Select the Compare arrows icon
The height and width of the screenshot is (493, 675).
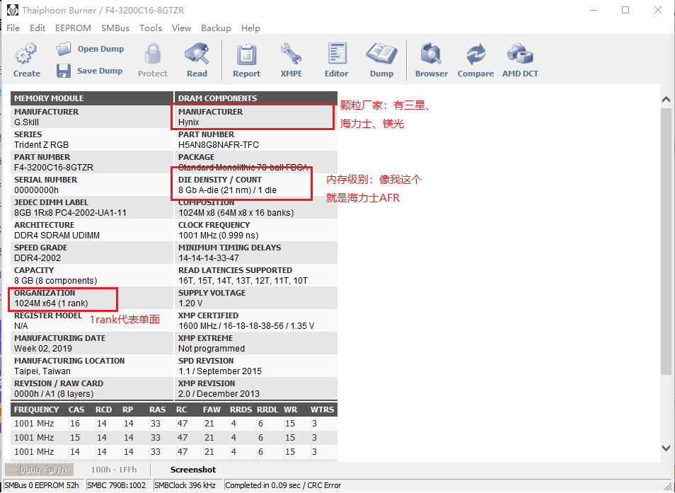(475, 55)
